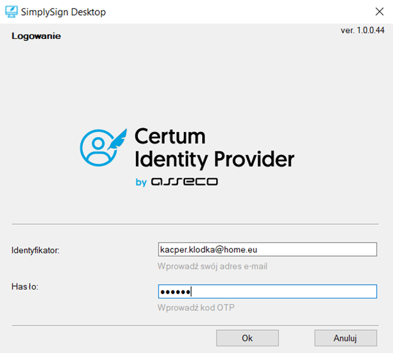Focus the Identyfikator email field
This screenshot has width=393, height=353.
click(x=268, y=250)
